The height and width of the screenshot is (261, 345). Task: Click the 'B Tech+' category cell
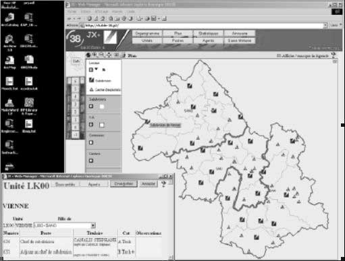click(126, 252)
